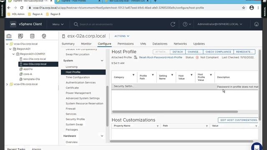Collapse the Hardware settings section

[x=102, y=136]
